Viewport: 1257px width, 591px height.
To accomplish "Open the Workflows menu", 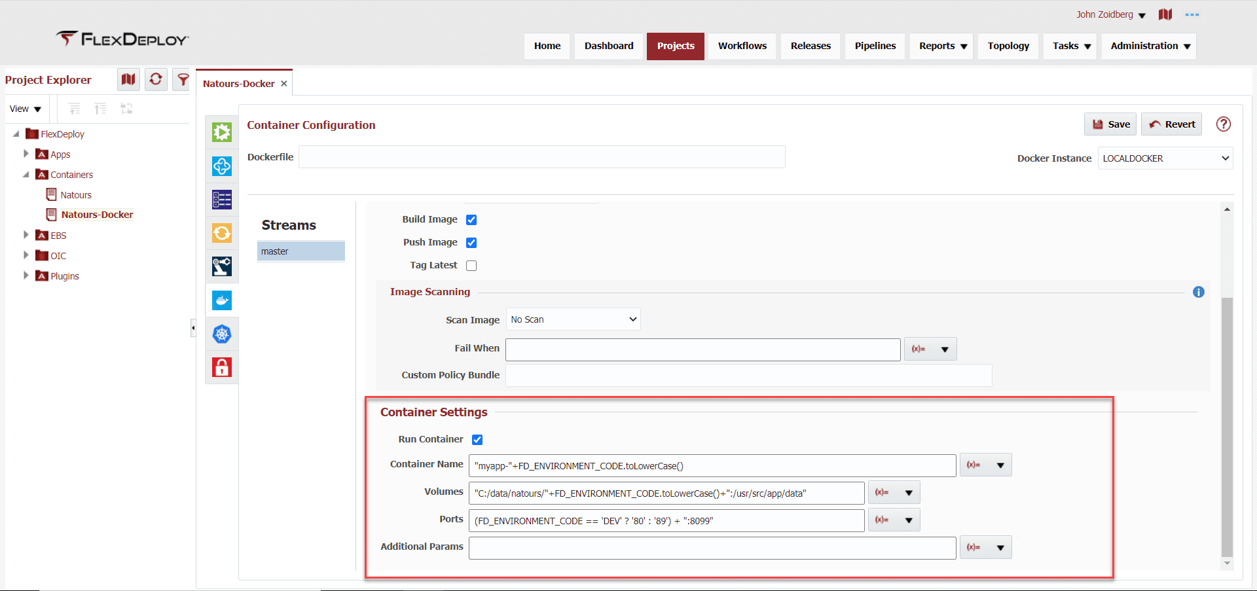I will [x=742, y=46].
